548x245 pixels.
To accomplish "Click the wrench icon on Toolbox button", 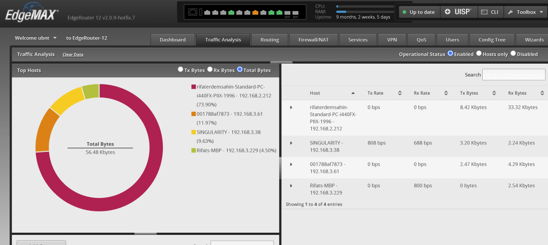I will [x=511, y=12].
